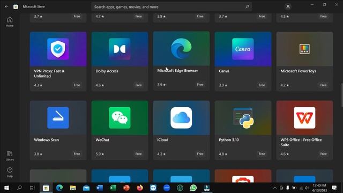Click the 5.0 star rating on WeChat
This screenshot has height=193, width=343.
100,154
